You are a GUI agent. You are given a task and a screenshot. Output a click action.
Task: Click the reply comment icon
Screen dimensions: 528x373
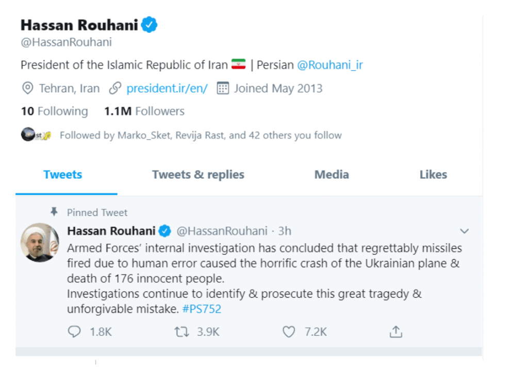(74, 332)
